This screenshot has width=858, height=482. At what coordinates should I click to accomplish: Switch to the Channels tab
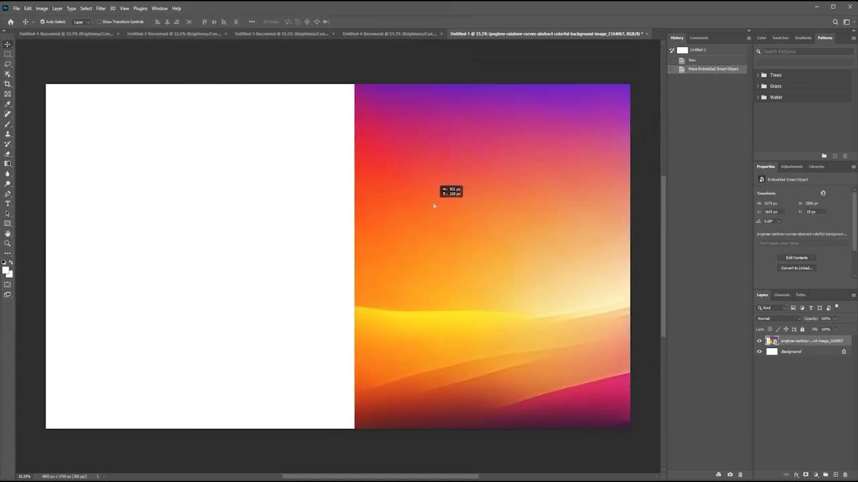tap(782, 295)
